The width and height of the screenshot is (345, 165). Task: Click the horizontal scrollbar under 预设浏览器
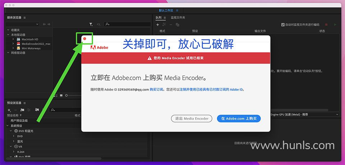pos(54,159)
